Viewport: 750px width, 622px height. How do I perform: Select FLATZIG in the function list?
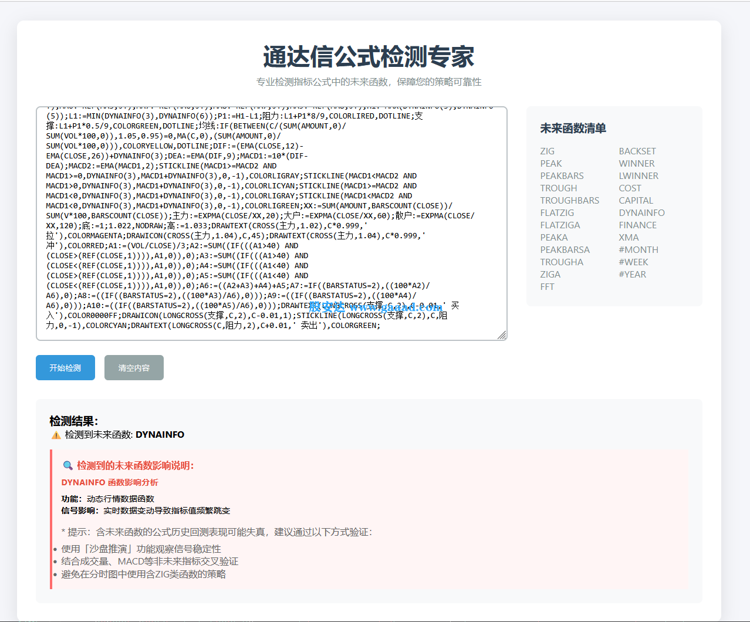click(x=558, y=212)
